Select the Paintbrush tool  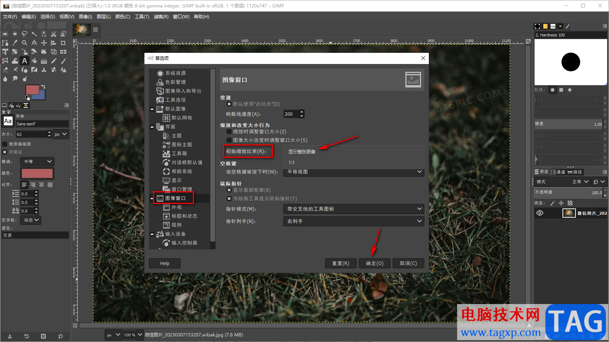(x=63, y=61)
